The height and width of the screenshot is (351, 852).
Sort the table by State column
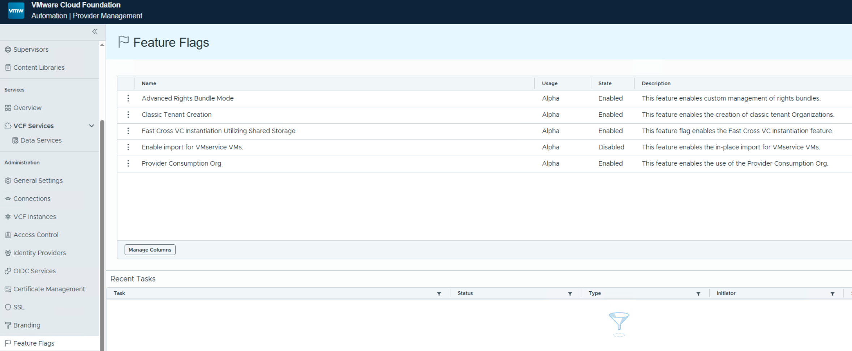pyautogui.click(x=605, y=84)
